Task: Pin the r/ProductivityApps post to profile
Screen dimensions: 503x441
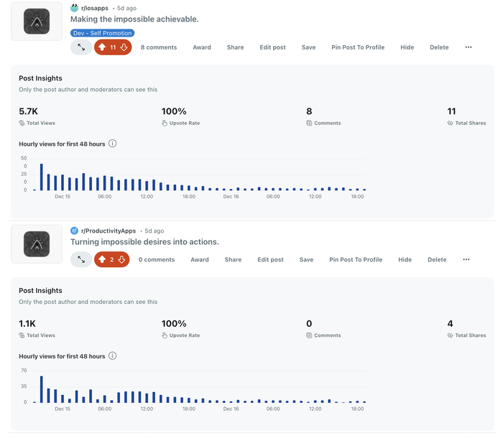Action: tap(356, 260)
